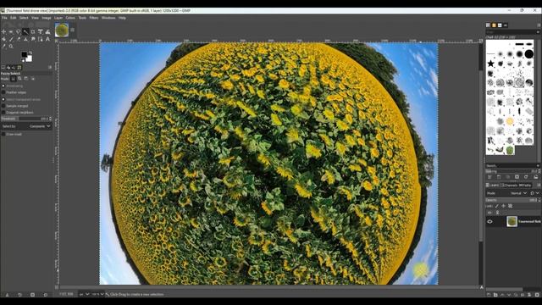Open the File menu

click(x=4, y=18)
